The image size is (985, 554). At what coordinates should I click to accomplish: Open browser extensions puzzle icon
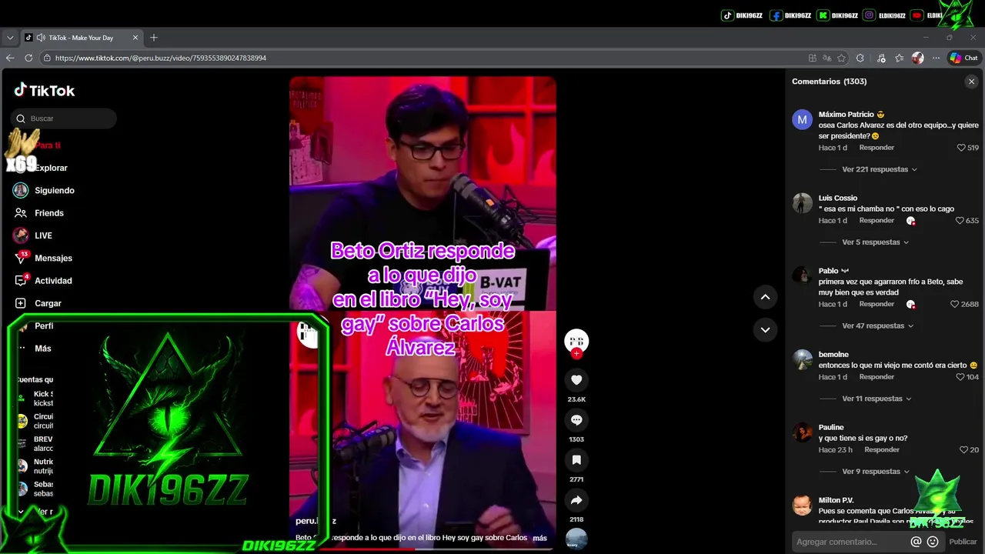click(x=860, y=58)
